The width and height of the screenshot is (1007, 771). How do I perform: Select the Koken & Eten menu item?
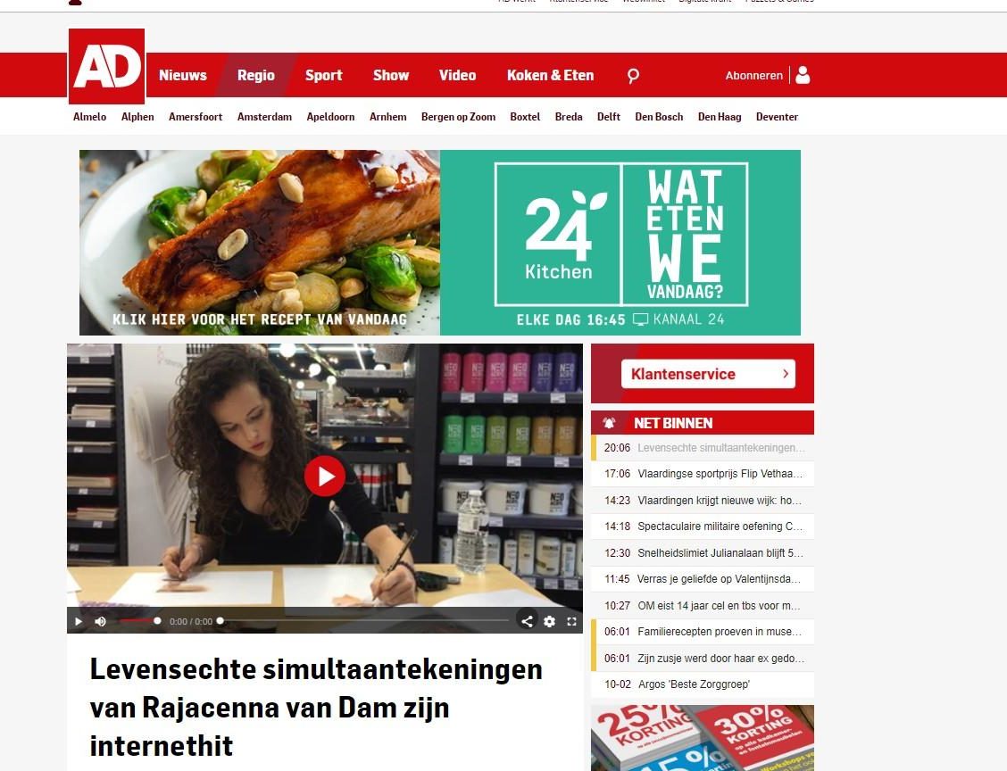[550, 75]
